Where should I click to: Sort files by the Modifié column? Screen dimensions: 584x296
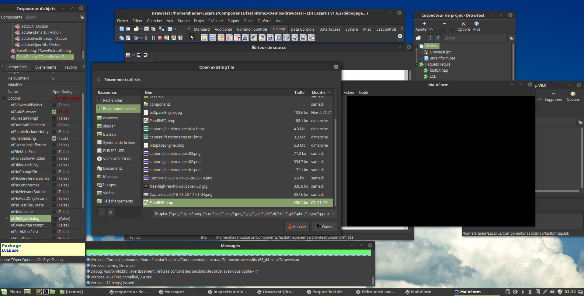coord(321,92)
